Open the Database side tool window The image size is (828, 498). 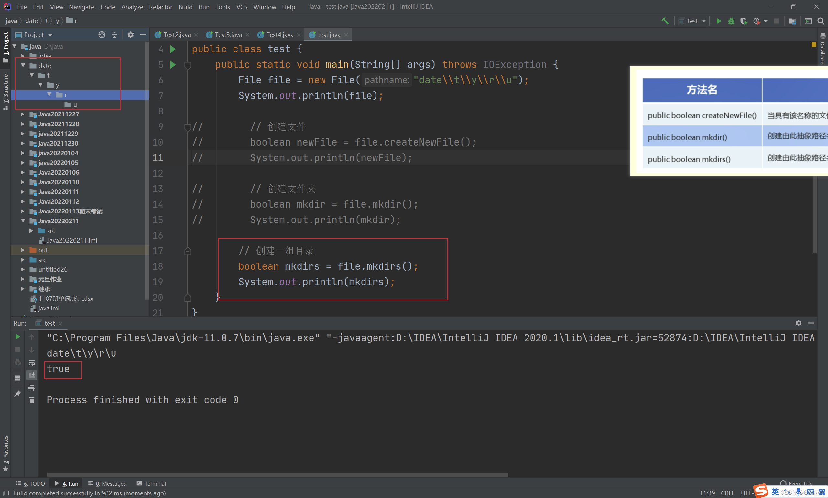pos(822,49)
